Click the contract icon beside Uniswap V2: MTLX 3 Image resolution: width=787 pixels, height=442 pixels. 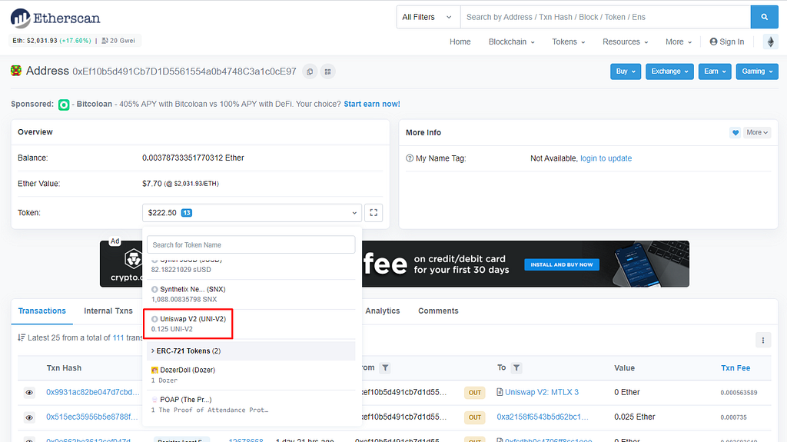500,392
